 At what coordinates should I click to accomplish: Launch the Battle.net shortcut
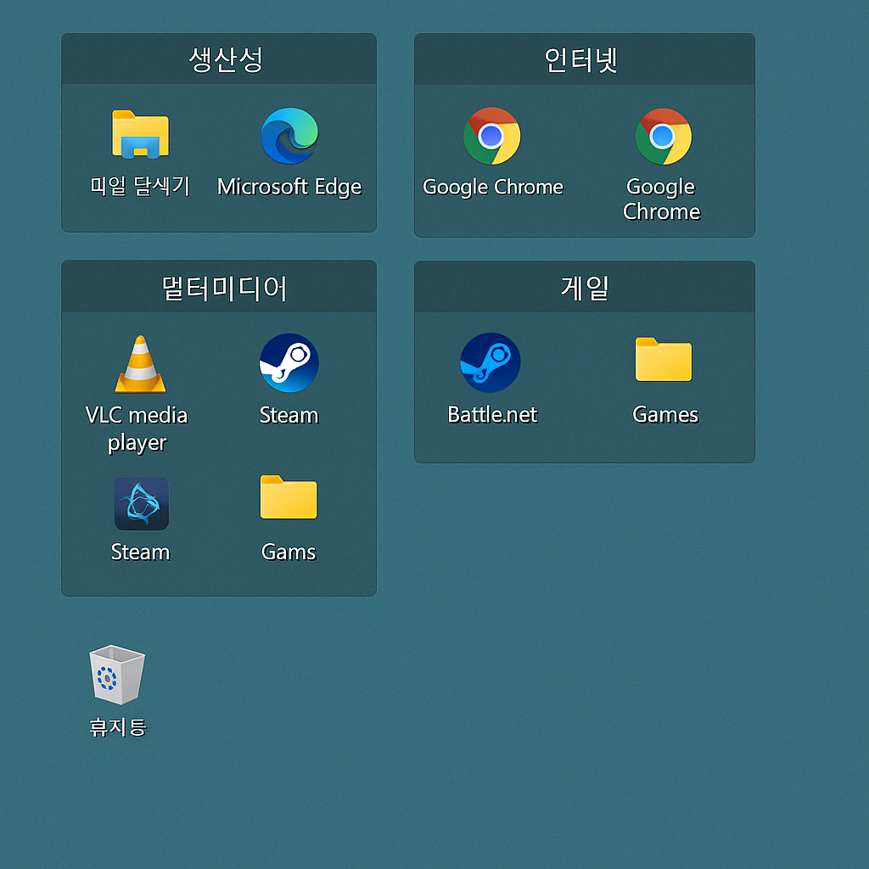click(491, 362)
